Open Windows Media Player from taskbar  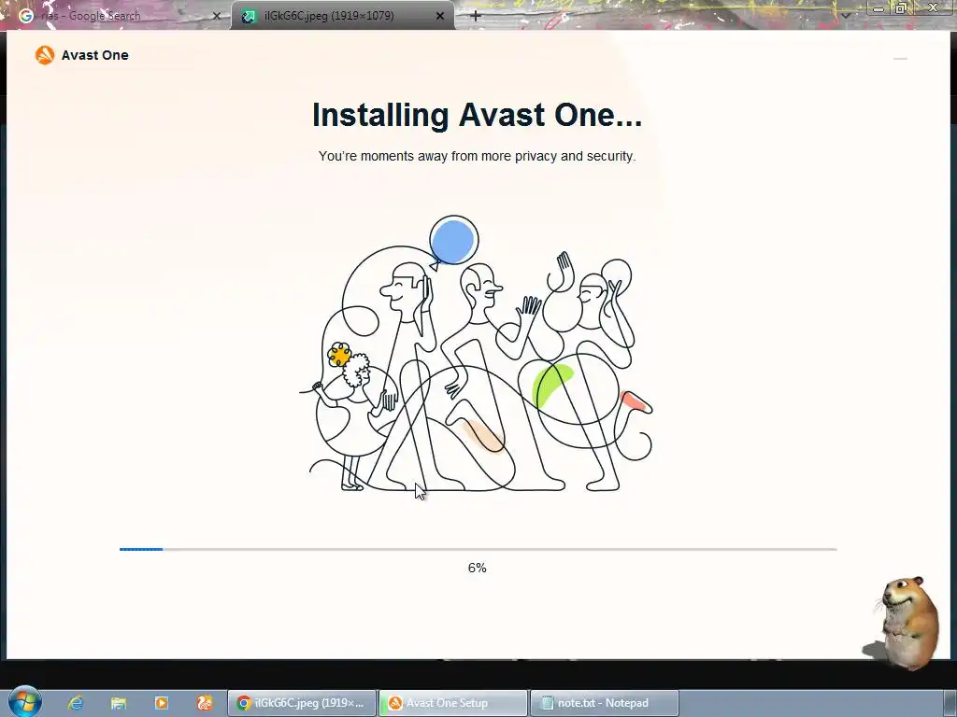click(161, 703)
